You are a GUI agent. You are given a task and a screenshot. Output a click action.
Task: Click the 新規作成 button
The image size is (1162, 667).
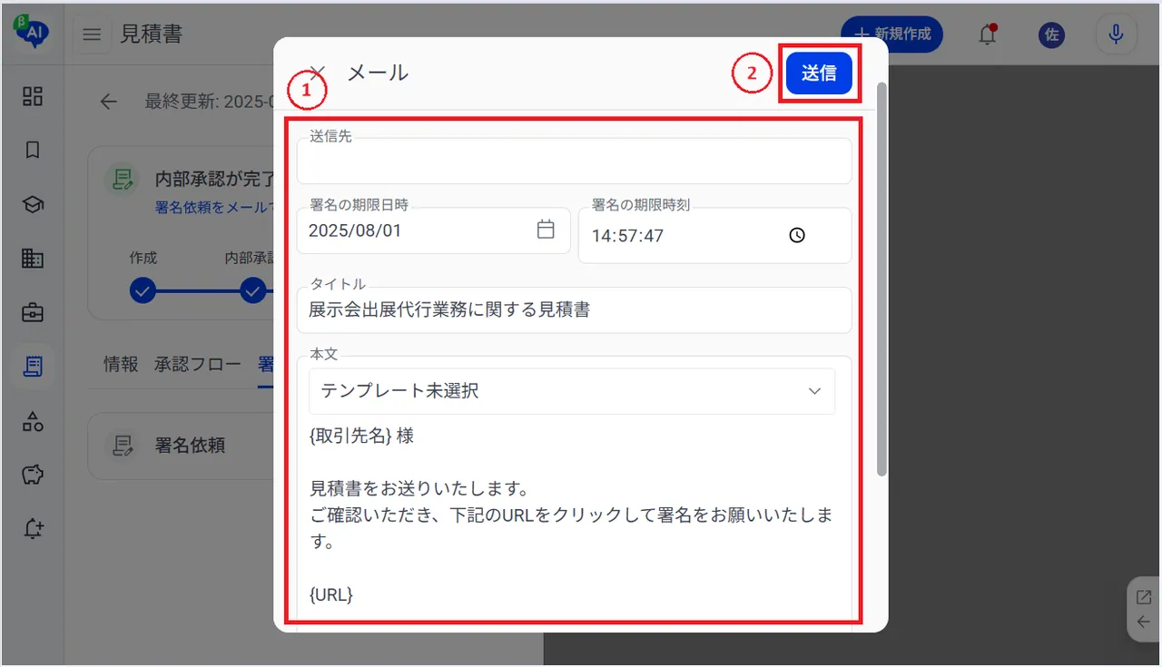pos(892,34)
